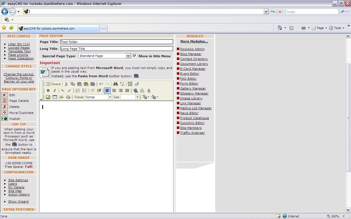Screen dimensions: 351x219
Task: Go to the Site Settings link
Action: tap(18, 180)
